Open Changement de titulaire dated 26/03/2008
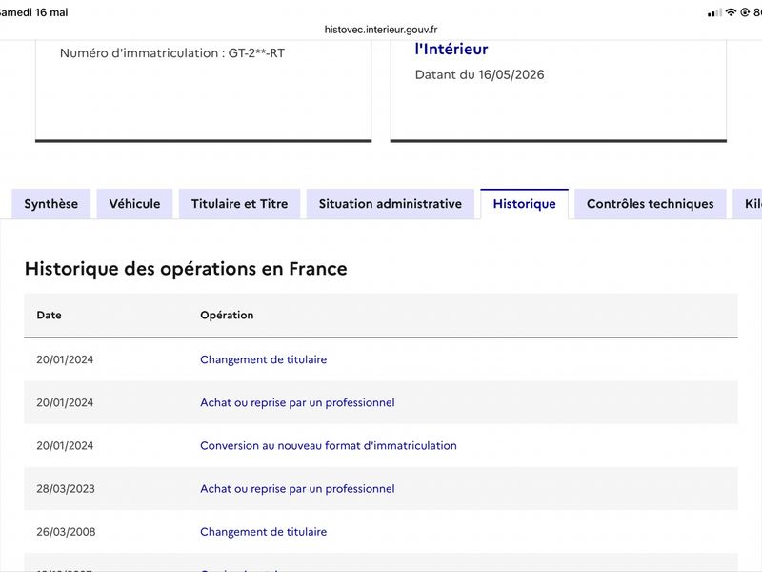Viewport: 762px width, 572px height. 264,532
